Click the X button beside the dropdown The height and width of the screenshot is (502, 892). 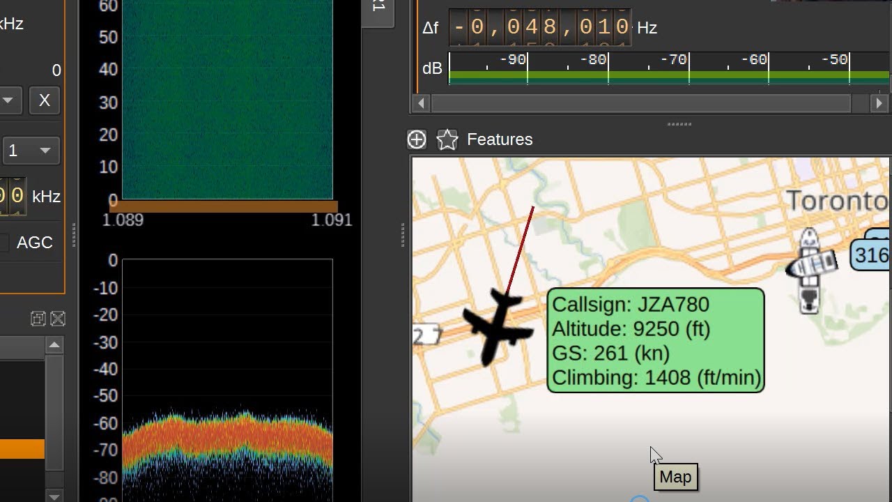click(45, 100)
